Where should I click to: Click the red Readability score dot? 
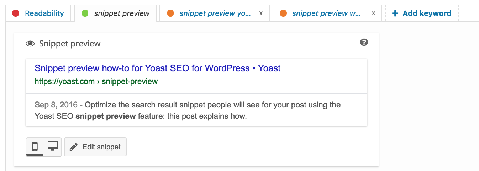point(16,13)
